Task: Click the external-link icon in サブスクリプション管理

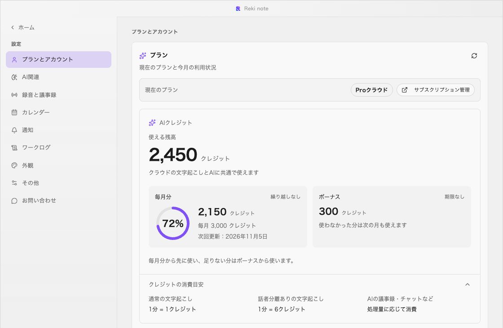Action: [x=405, y=90]
